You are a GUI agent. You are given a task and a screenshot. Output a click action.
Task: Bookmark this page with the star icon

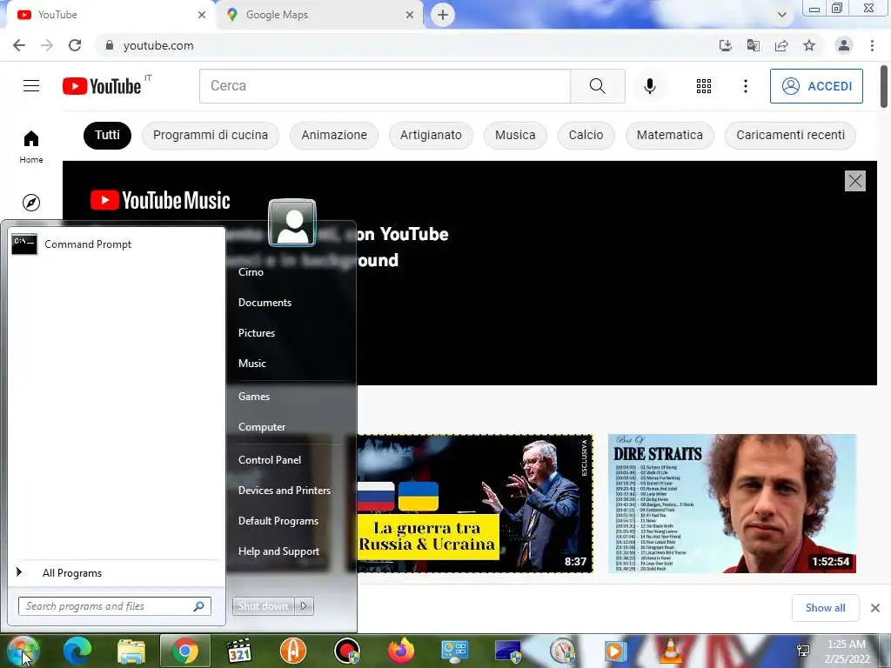[x=809, y=45]
